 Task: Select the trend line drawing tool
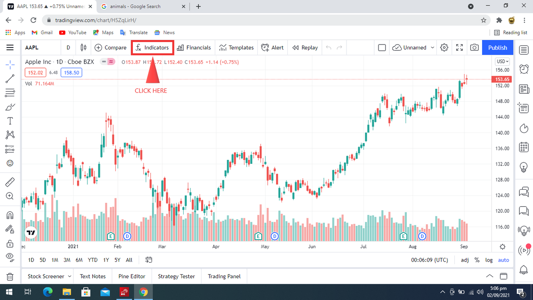(10, 79)
